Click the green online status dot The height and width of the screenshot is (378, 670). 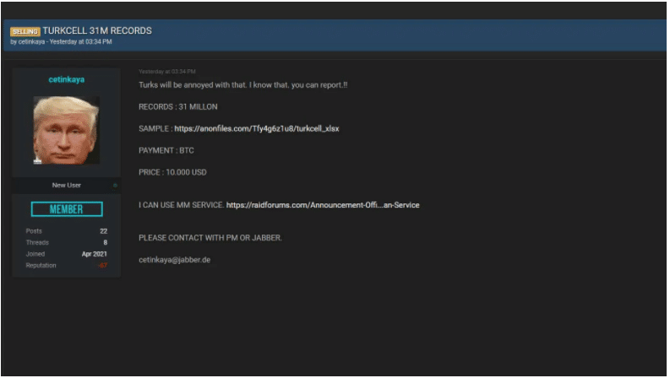point(115,185)
